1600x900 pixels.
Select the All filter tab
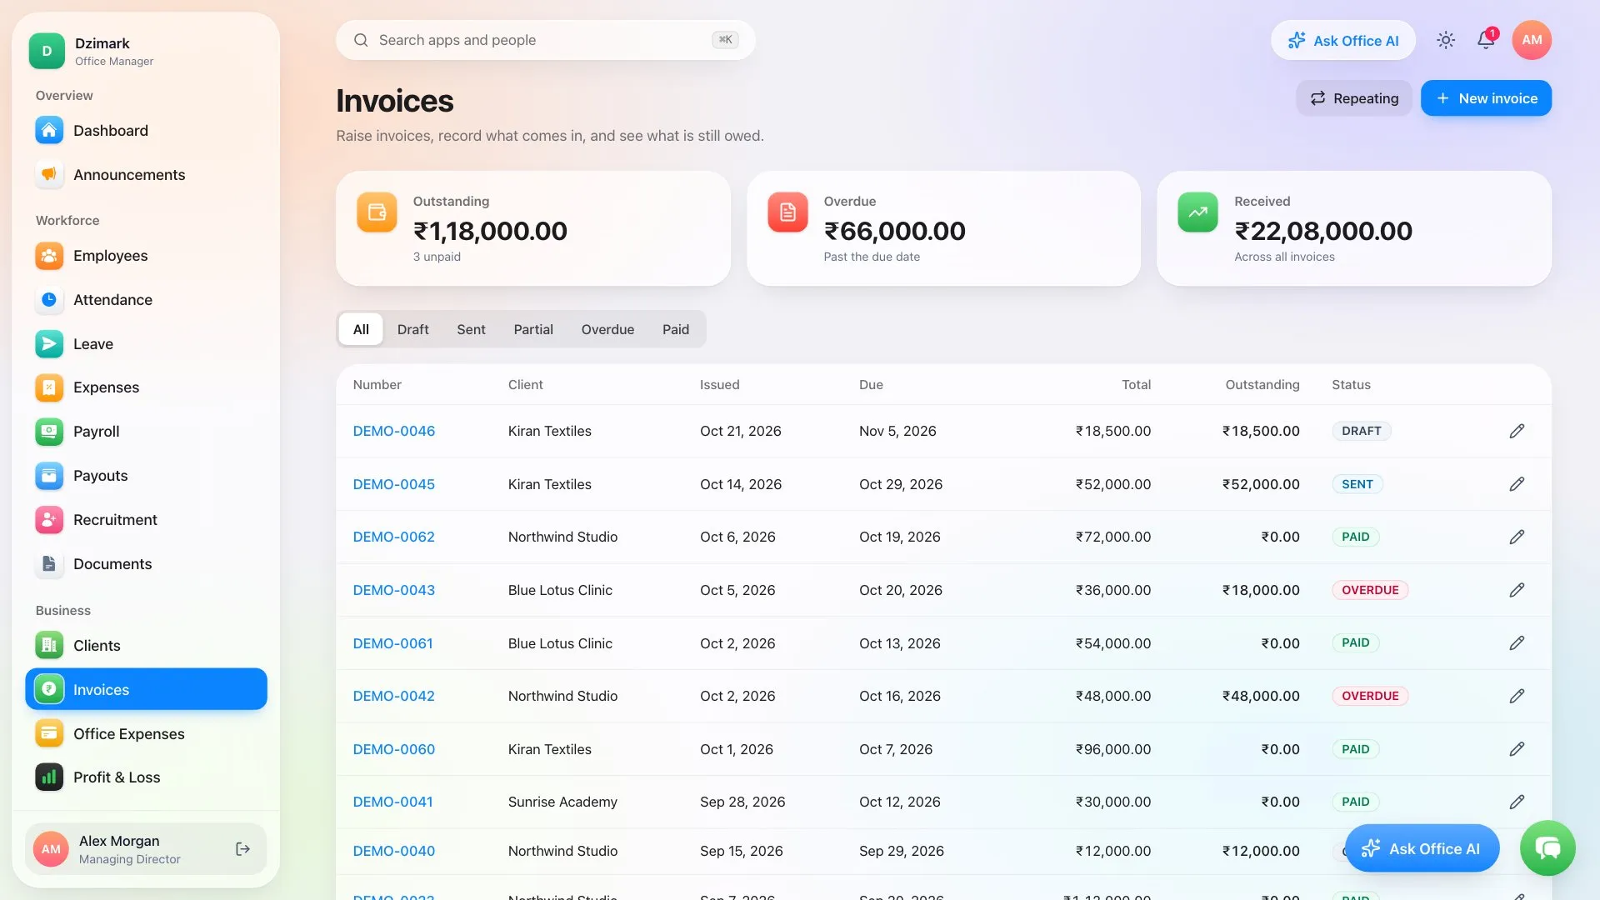[361, 329]
